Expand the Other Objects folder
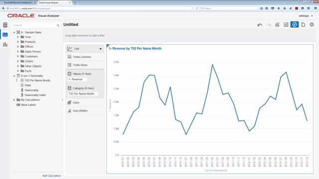This screenshot has width=319, height=179. (18, 66)
